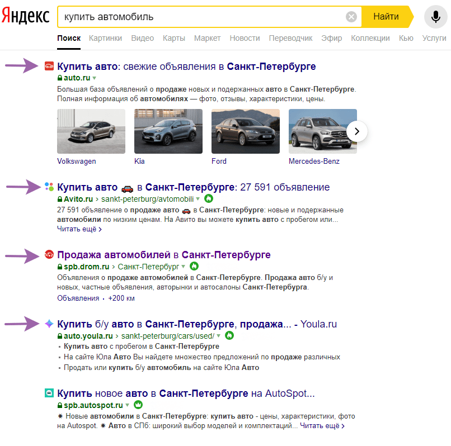This screenshot has height=446, width=451.
Task: Click green badge icon beside Avito.ru URL
Action: (209, 198)
